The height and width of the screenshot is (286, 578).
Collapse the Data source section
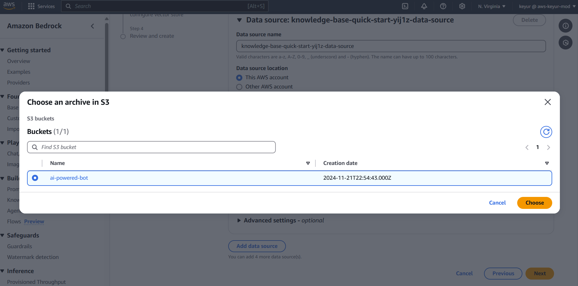point(240,20)
